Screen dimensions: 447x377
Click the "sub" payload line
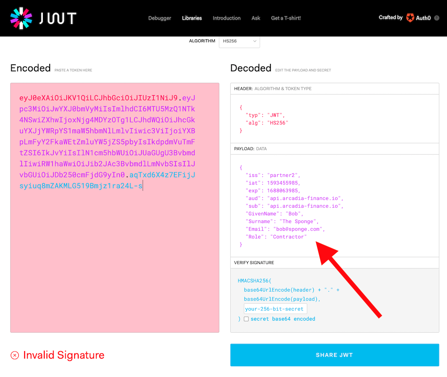point(295,206)
